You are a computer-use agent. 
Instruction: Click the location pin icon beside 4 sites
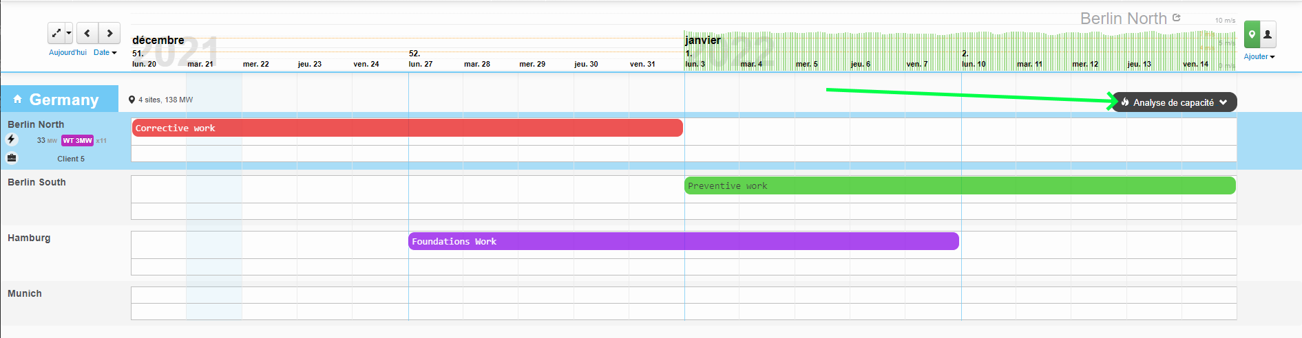(x=132, y=100)
